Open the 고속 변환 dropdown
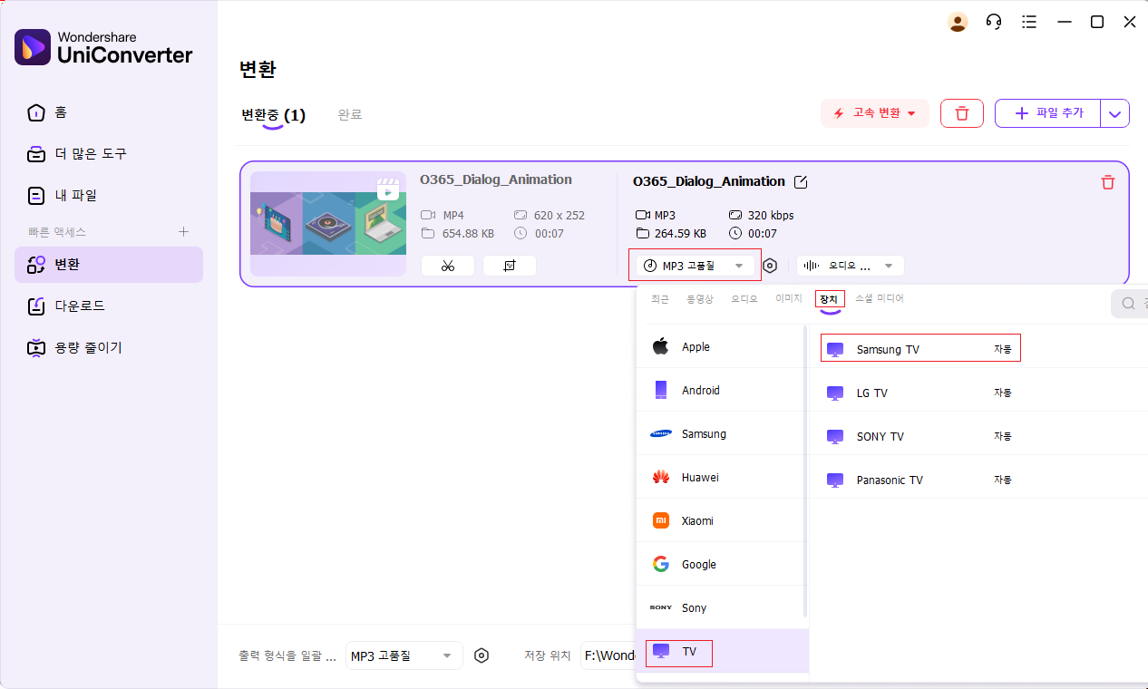 [x=875, y=113]
